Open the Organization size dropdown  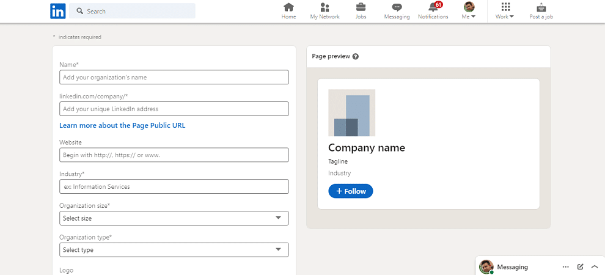click(174, 218)
